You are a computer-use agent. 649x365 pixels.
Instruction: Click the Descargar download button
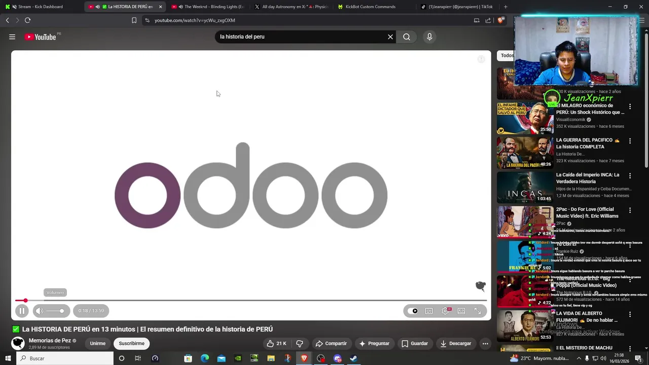tap(455, 344)
